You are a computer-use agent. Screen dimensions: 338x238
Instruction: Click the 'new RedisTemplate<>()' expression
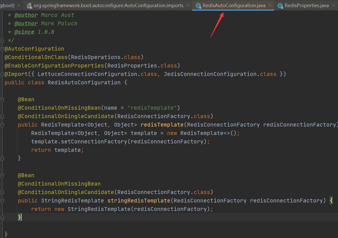(x=202, y=133)
